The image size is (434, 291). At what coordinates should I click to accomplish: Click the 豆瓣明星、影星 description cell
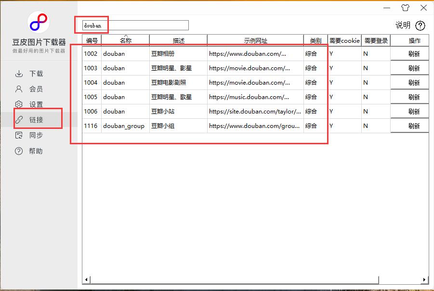179,68
